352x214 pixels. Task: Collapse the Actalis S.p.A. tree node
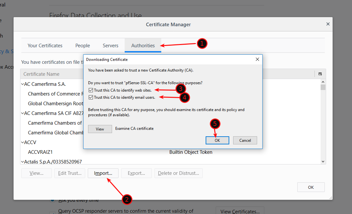click(x=22, y=162)
